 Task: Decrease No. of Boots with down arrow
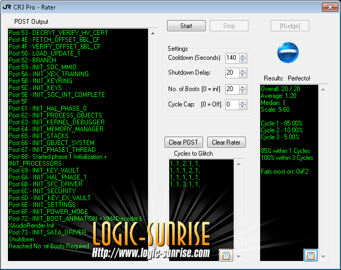[243, 92]
